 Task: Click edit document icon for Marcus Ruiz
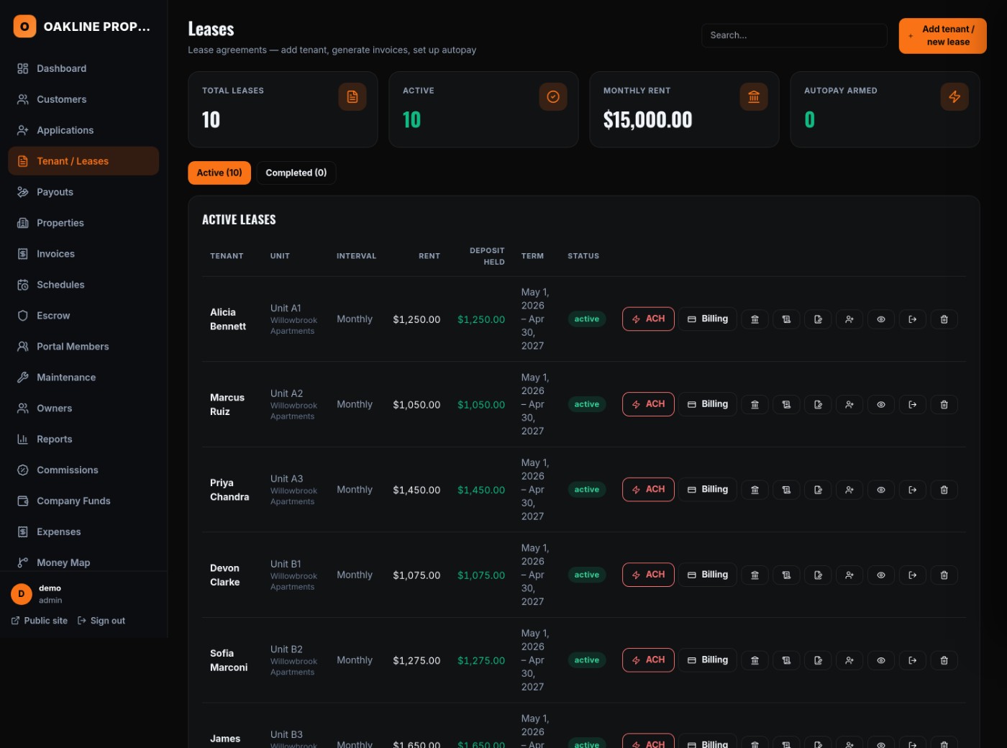[x=818, y=405]
